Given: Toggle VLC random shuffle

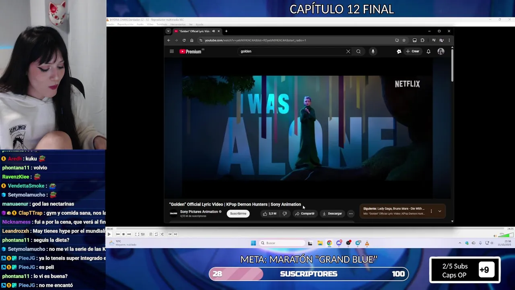Looking at the screenshot, I should [x=162, y=234].
